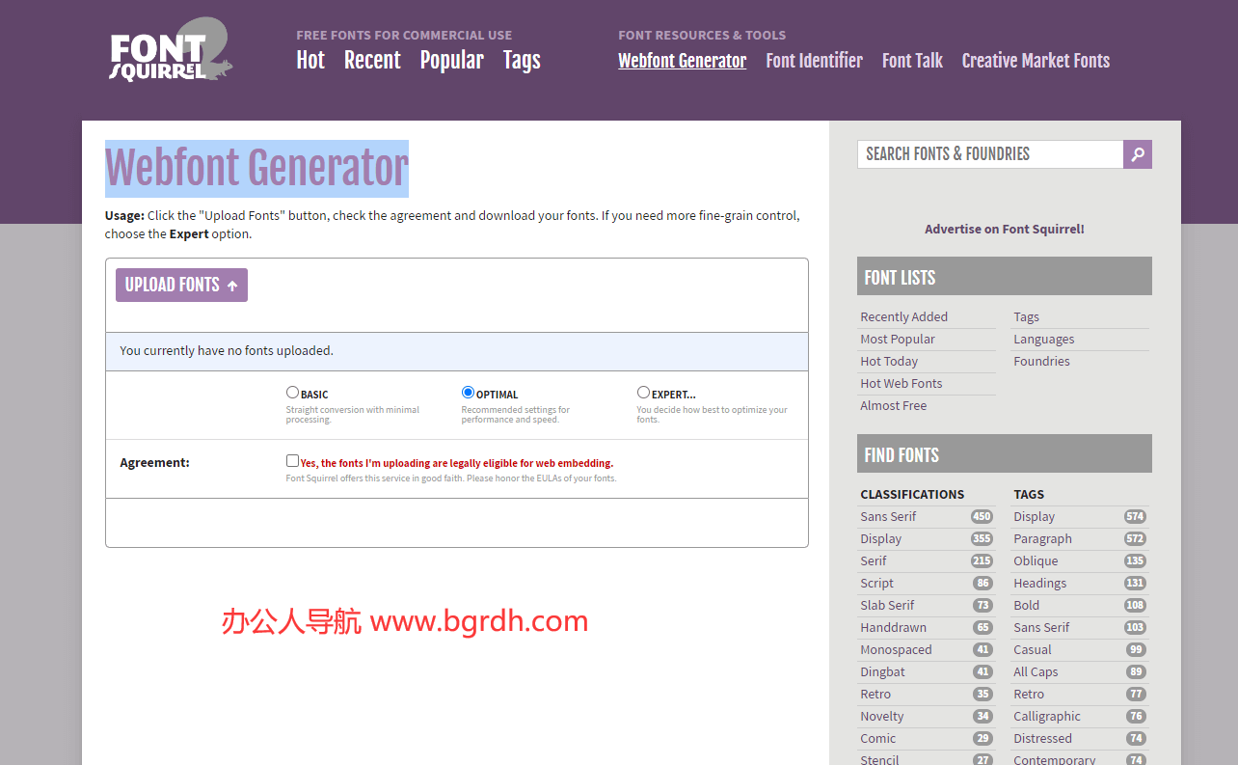Image resolution: width=1238 pixels, height=765 pixels.
Task: Open the Recently Added font list
Action: (903, 316)
